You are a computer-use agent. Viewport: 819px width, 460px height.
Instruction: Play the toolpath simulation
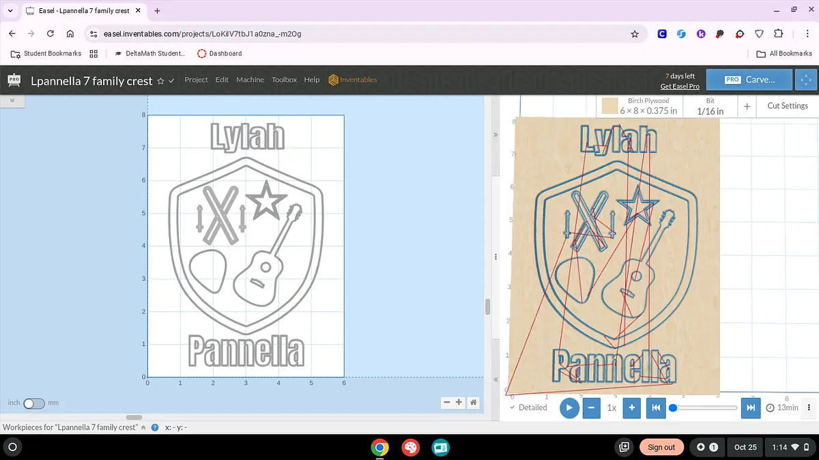(569, 407)
